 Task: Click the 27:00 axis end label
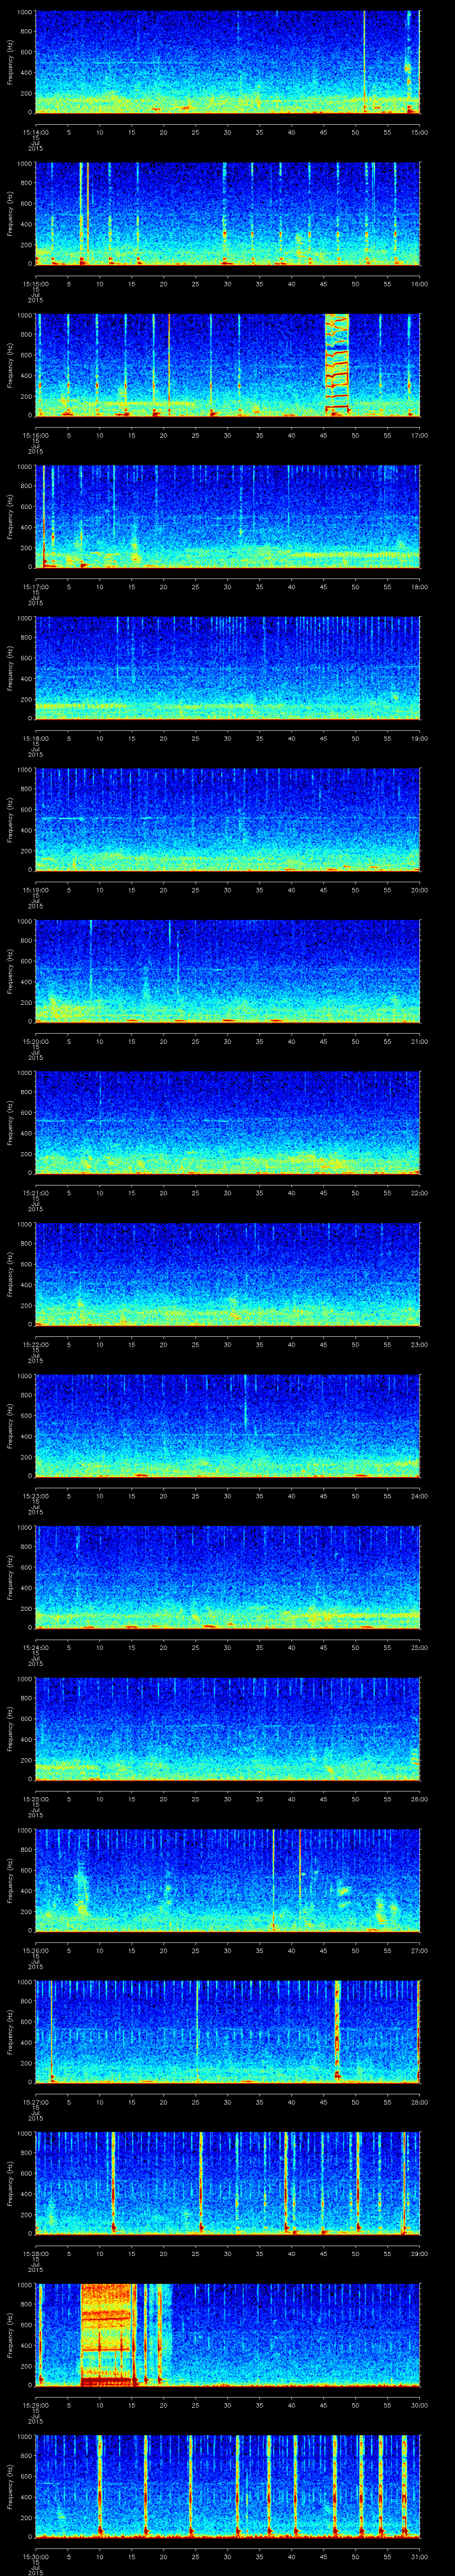[419, 1950]
